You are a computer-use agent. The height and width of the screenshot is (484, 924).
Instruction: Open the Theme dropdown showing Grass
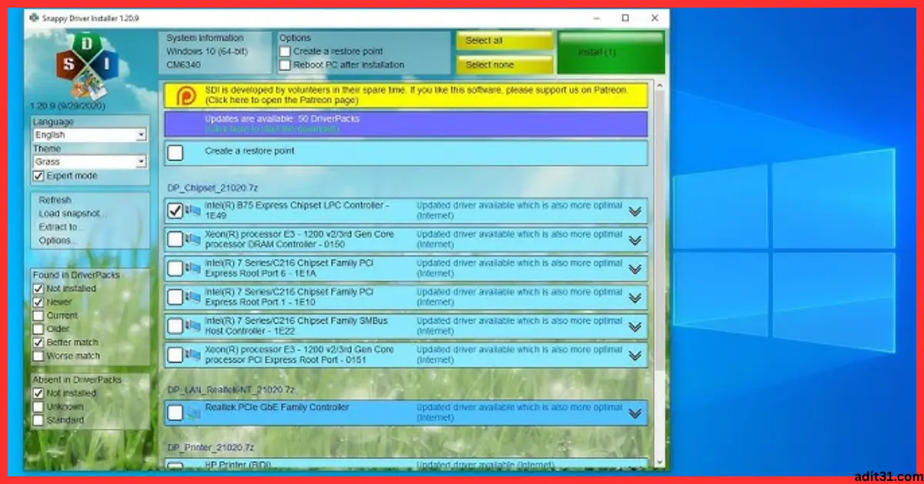(x=89, y=162)
